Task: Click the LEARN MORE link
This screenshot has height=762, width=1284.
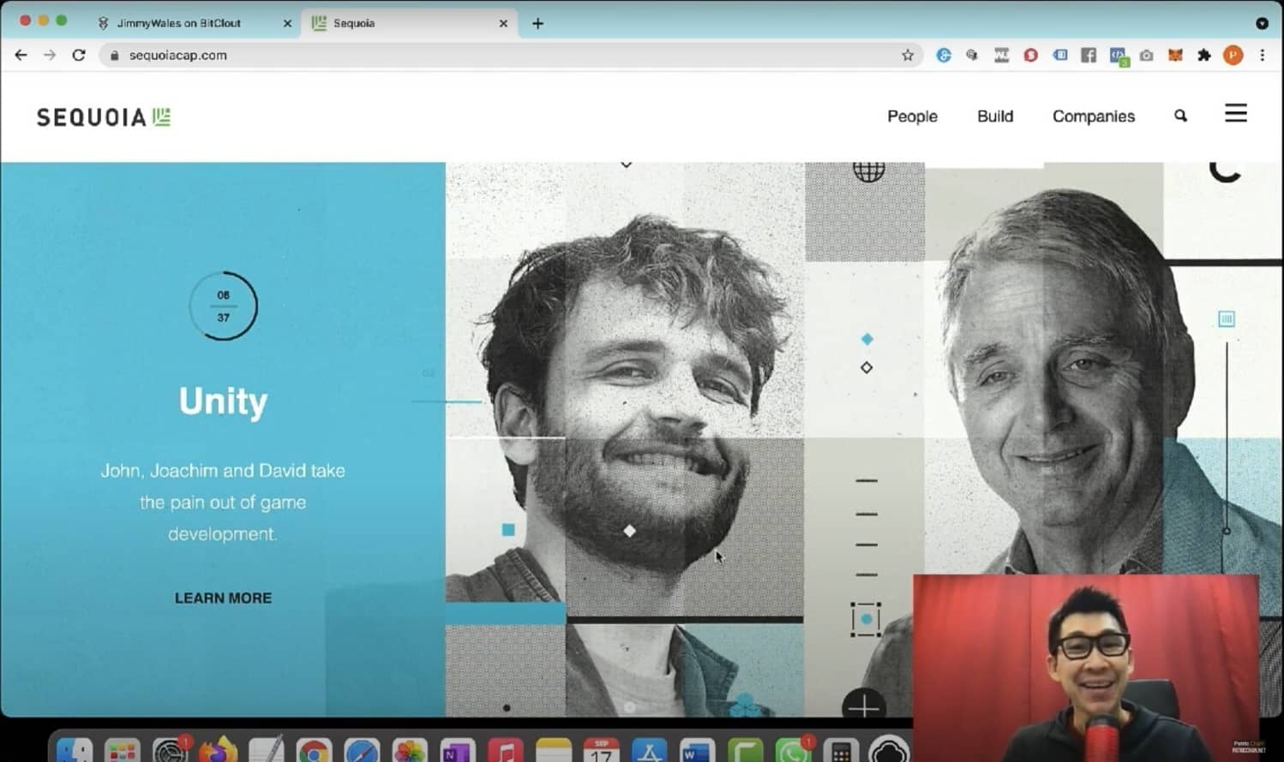Action: tap(223, 598)
